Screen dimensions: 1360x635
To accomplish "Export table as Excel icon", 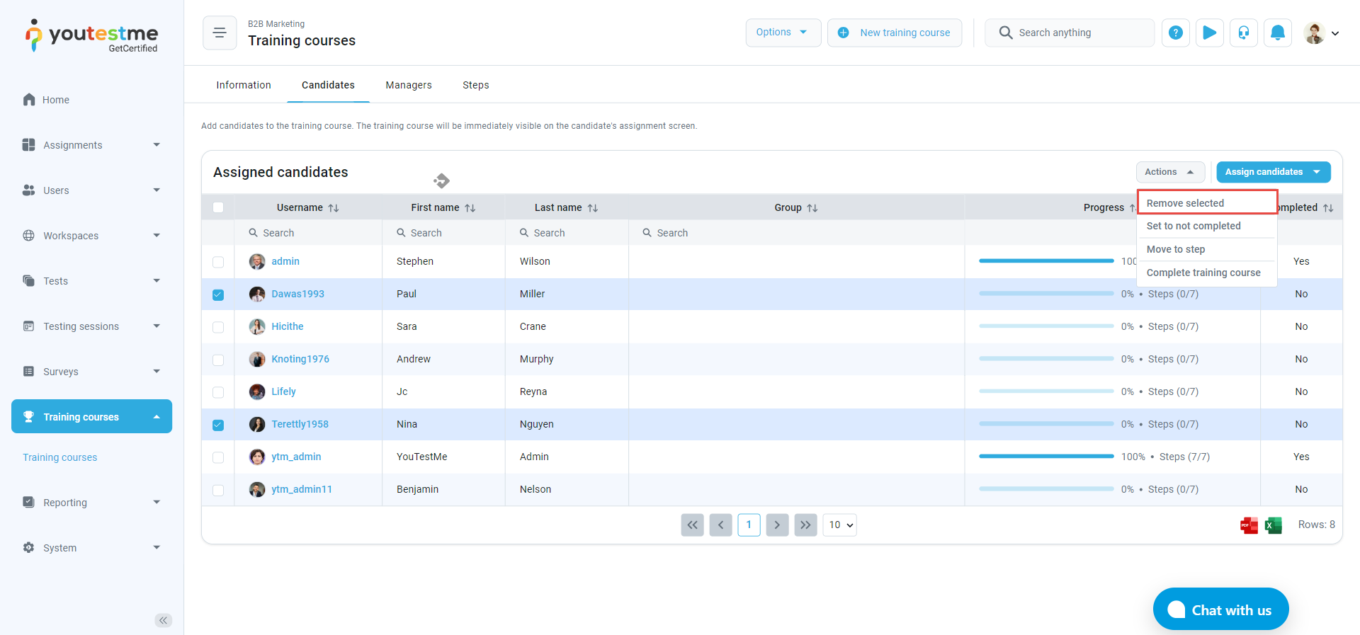I will coord(1274,525).
